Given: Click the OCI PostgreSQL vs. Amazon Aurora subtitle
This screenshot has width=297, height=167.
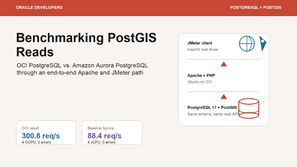Looking at the screenshot, I should click(x=82, y=69).
